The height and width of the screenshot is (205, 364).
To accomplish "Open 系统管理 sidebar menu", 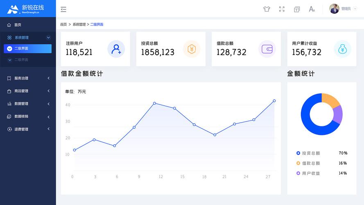I will tap(28, 37).
